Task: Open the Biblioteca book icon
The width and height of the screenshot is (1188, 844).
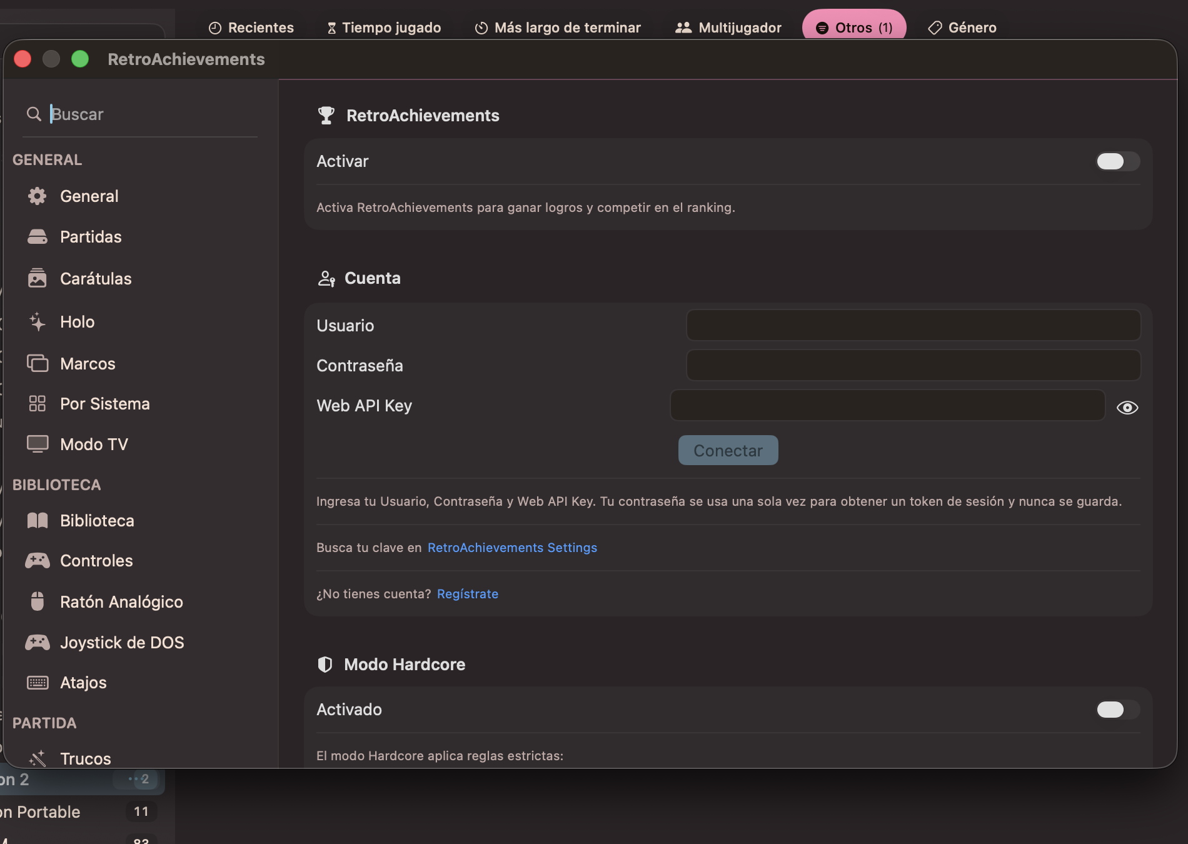Action: click(x=38, y=520)
